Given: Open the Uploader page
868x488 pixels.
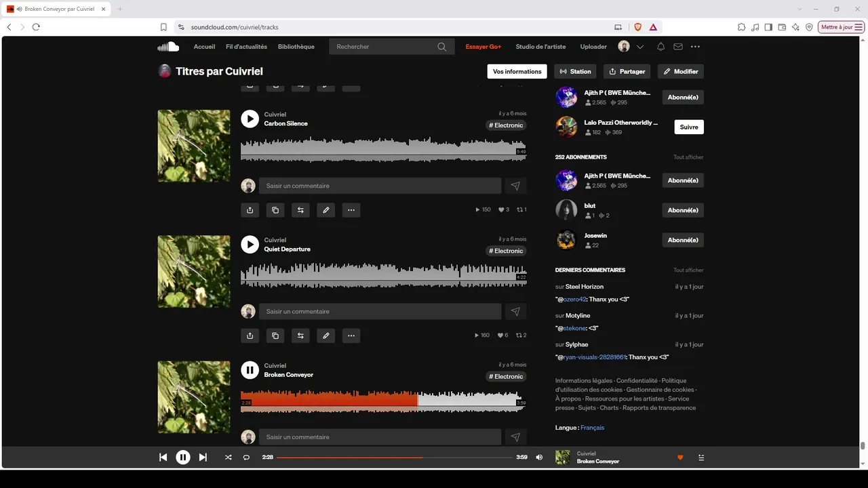Looking at the screenshot, I should coord(593,47).
